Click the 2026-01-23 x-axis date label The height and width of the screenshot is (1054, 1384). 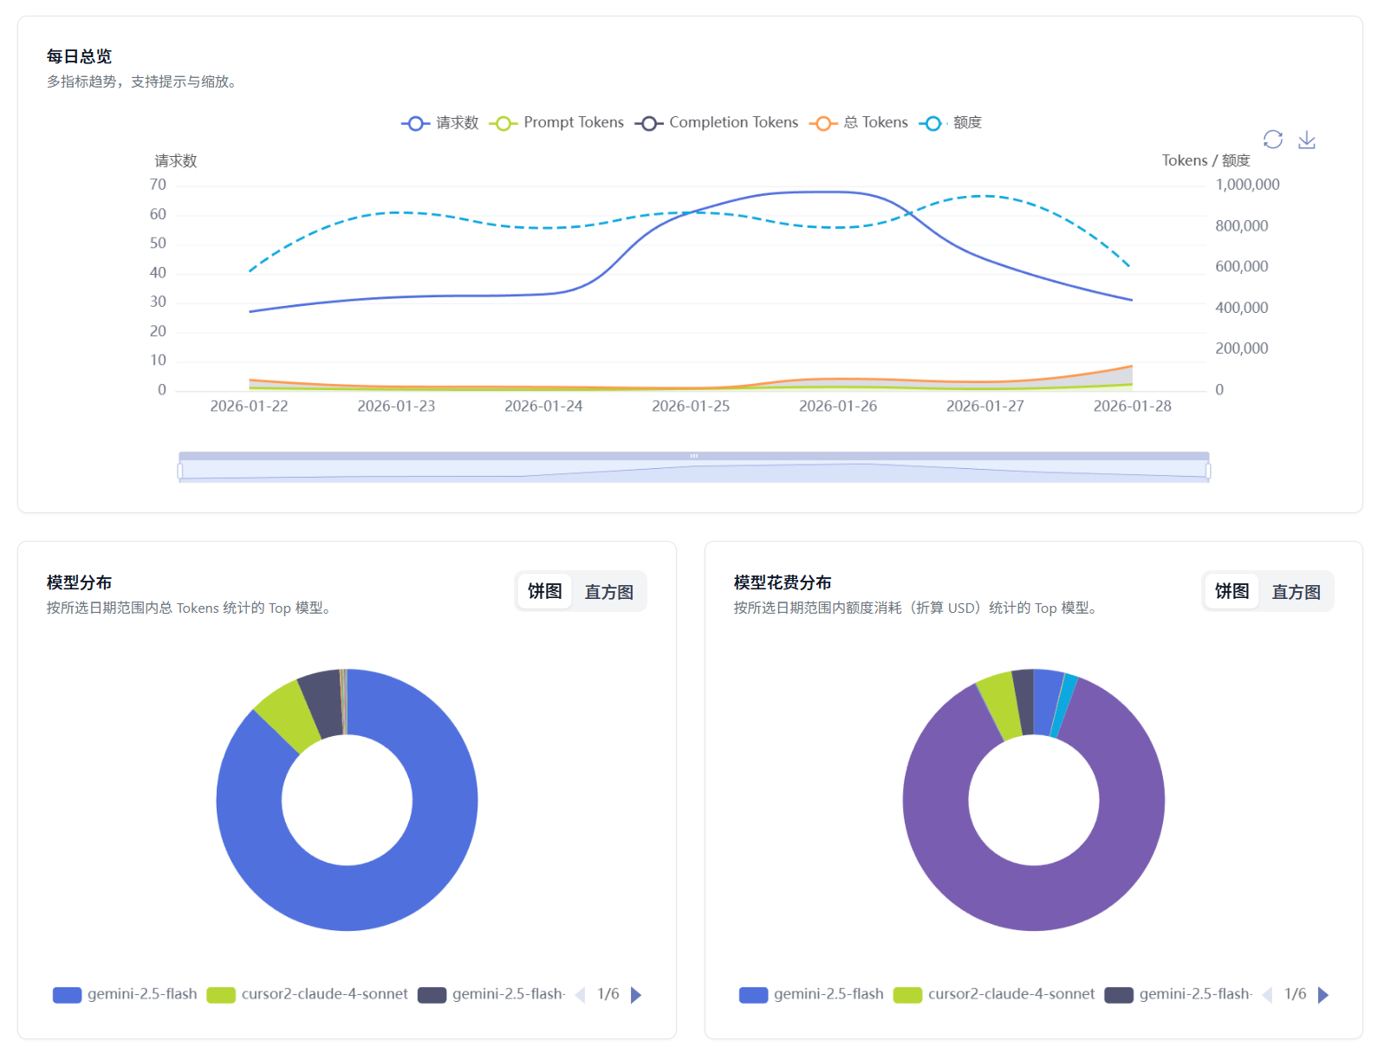396,406
